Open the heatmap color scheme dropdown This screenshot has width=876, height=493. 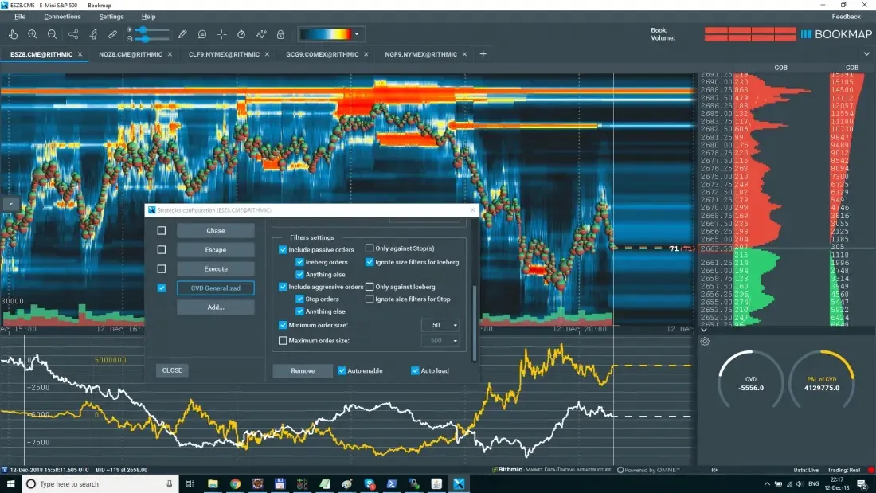tap(357, 34)
